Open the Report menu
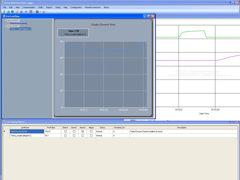Screen dimensions: 240x180 49,7
